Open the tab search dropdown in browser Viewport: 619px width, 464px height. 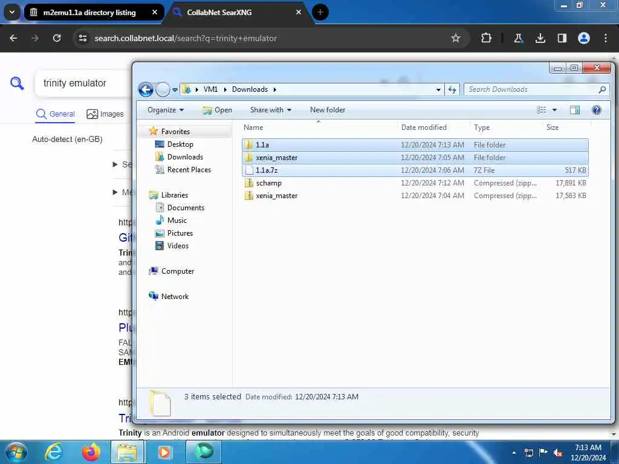[x=12, y=12]
